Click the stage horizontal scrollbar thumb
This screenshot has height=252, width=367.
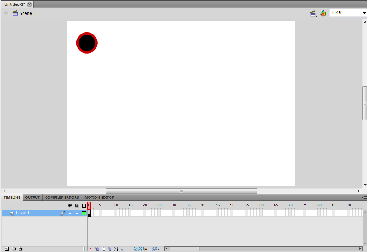pyautogui.click(x=181, y=191)
